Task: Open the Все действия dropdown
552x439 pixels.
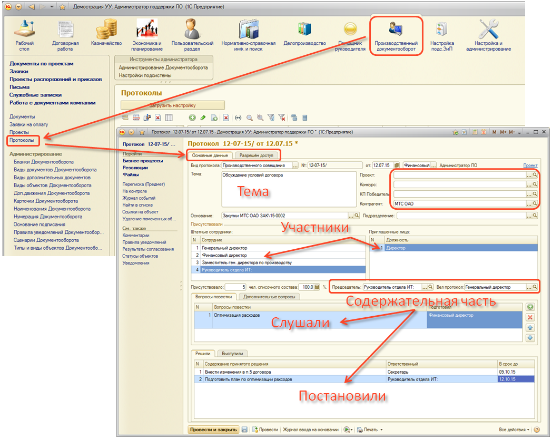Action: pos(514,430)
